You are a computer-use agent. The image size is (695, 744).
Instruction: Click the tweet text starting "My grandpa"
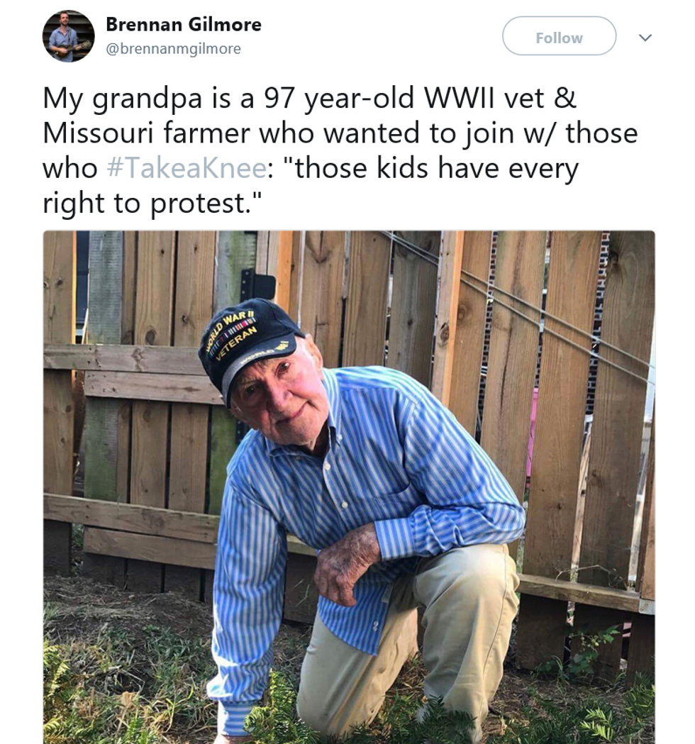pyautogui.click(x=340, y=150)
